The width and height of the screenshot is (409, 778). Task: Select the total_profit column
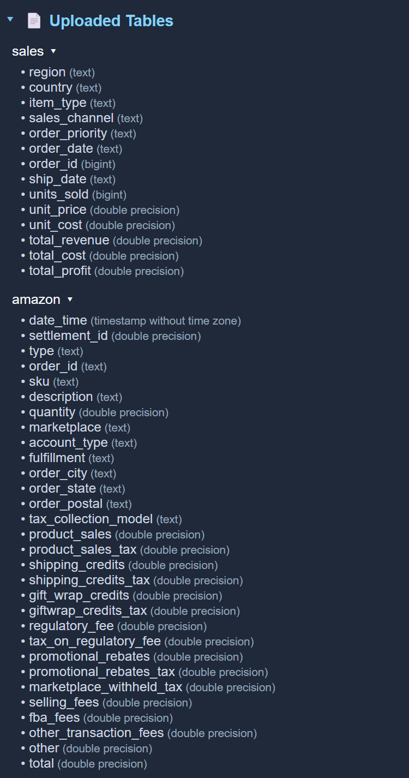[59, 271]
